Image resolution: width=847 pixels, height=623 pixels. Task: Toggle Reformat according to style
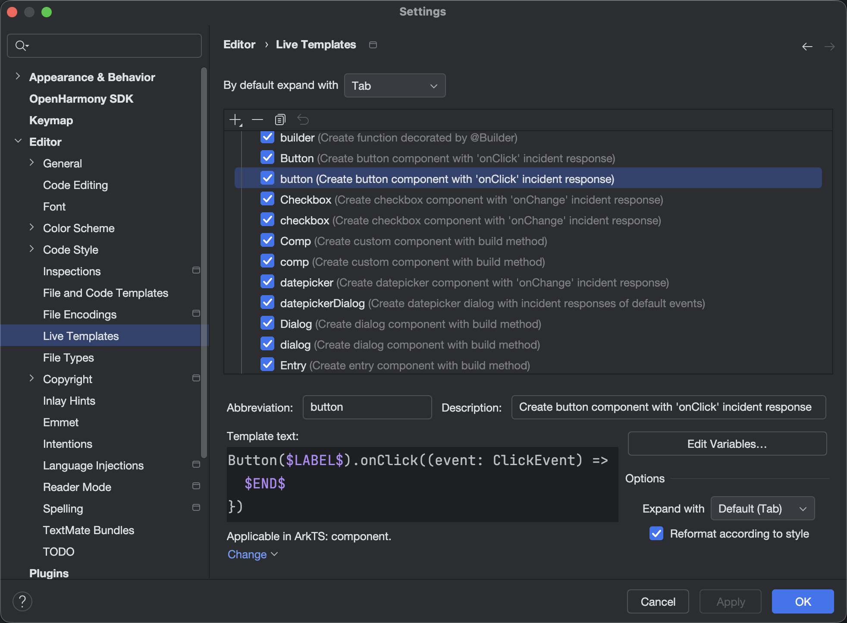(x=656, y=534)
